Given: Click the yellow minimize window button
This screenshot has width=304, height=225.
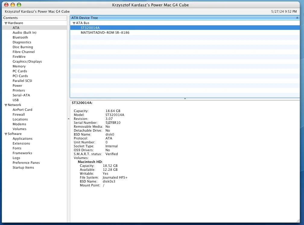Looking at the screenshot, I should click(x=13, y=5).
